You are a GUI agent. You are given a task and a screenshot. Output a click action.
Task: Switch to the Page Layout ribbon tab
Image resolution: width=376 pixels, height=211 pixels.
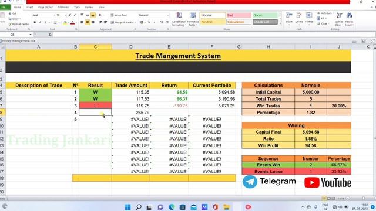(x=45, y=8)
